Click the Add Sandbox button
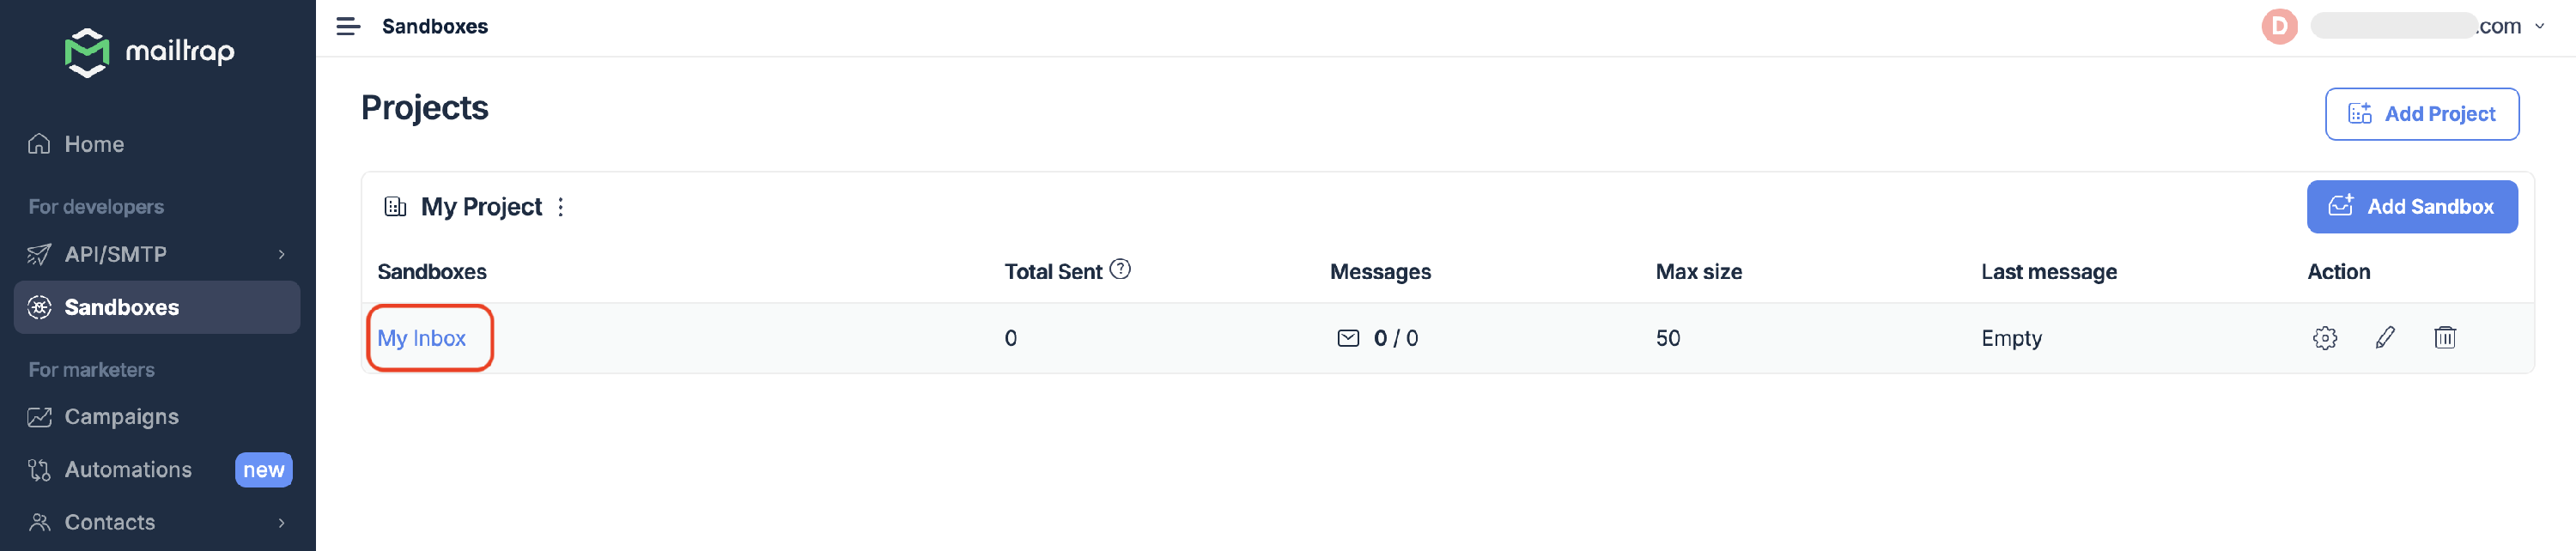The height and width of the screenshot is (551, 2576). tap(2413, 206)
